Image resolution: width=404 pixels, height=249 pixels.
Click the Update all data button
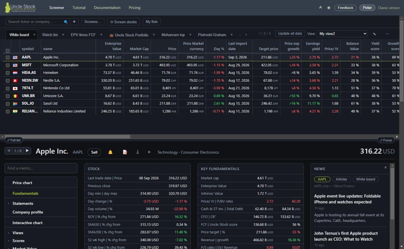pyautogui.click(x=290, y=33)
